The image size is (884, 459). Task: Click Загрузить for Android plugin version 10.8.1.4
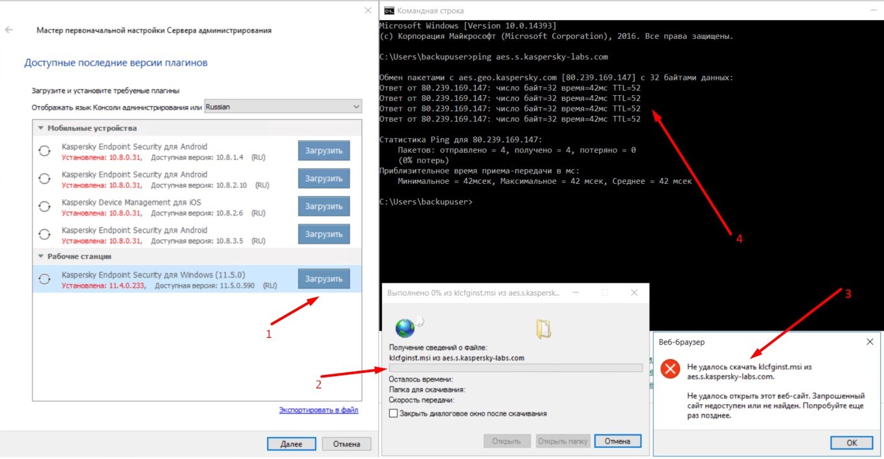pos(324,151)
